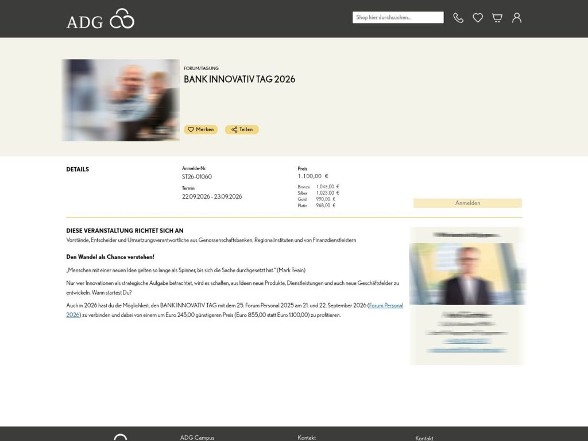Image resolution: width=588 pixels, height=441 pixels.
Task: Open the user account icon in the header
Action: [x=516, y=18]
